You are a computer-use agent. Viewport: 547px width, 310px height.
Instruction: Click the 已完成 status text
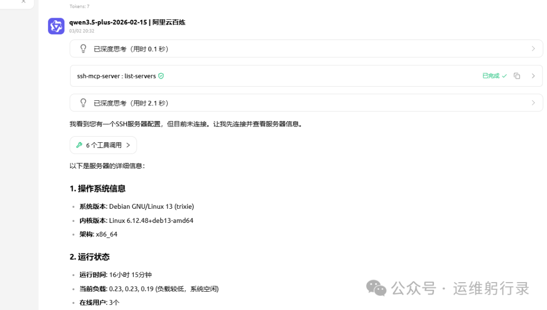tap(491, 76)
